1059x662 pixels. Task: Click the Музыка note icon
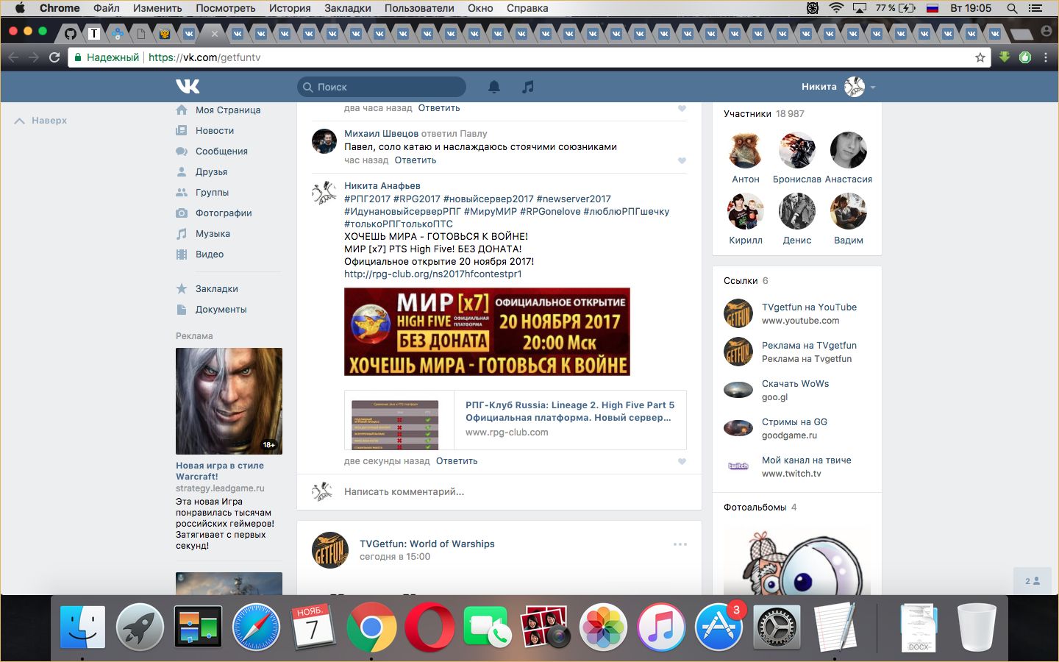click(182, 233)
